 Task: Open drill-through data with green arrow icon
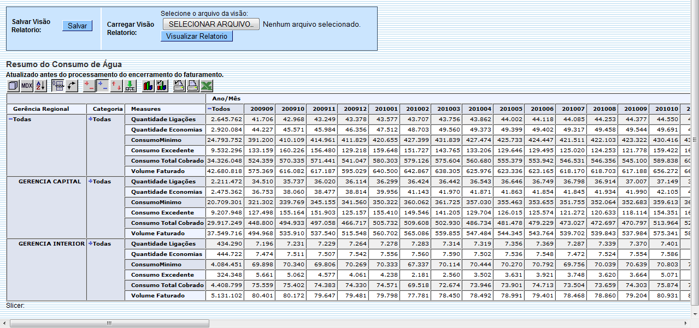point(130,85)
